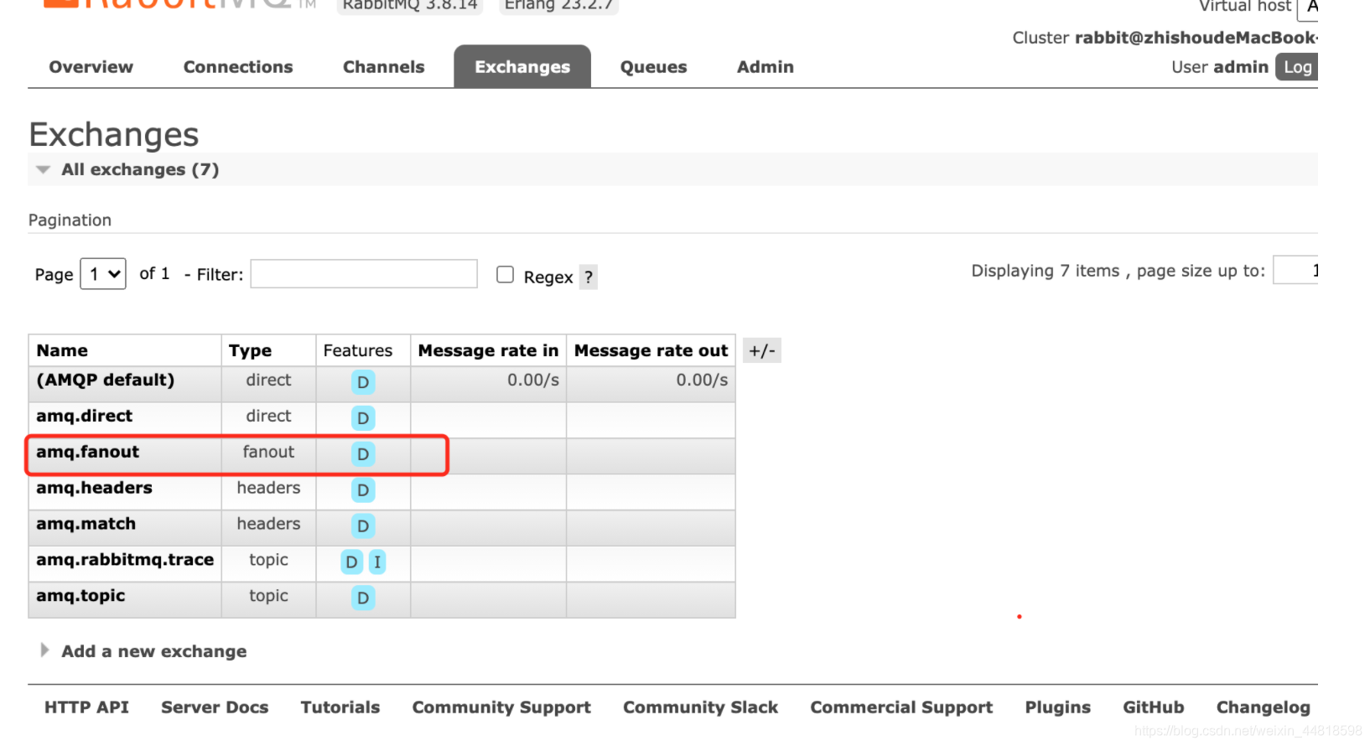The height and width of the screenshot is (746, 1370).
Task: Open the Queues tab
Action: click(x=653, y=67)
